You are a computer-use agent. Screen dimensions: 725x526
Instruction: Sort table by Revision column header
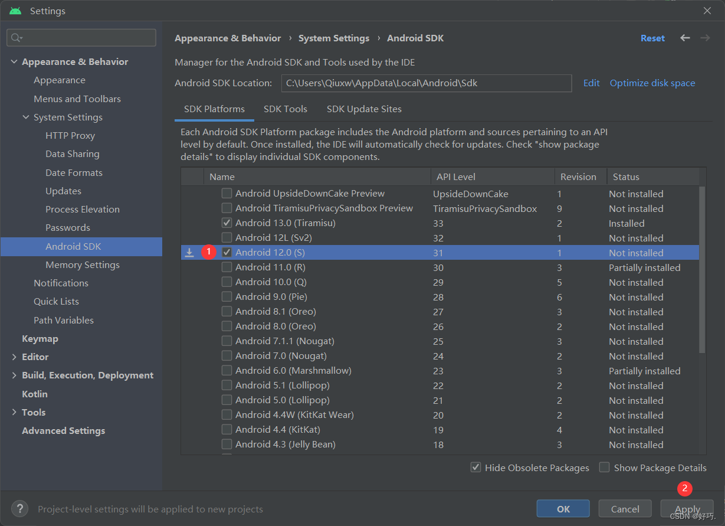pyautogui.click(x=580, y=177)
